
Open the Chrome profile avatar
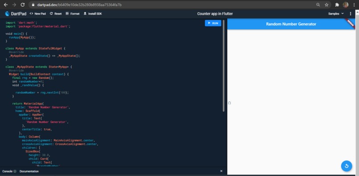coord(346,4)
